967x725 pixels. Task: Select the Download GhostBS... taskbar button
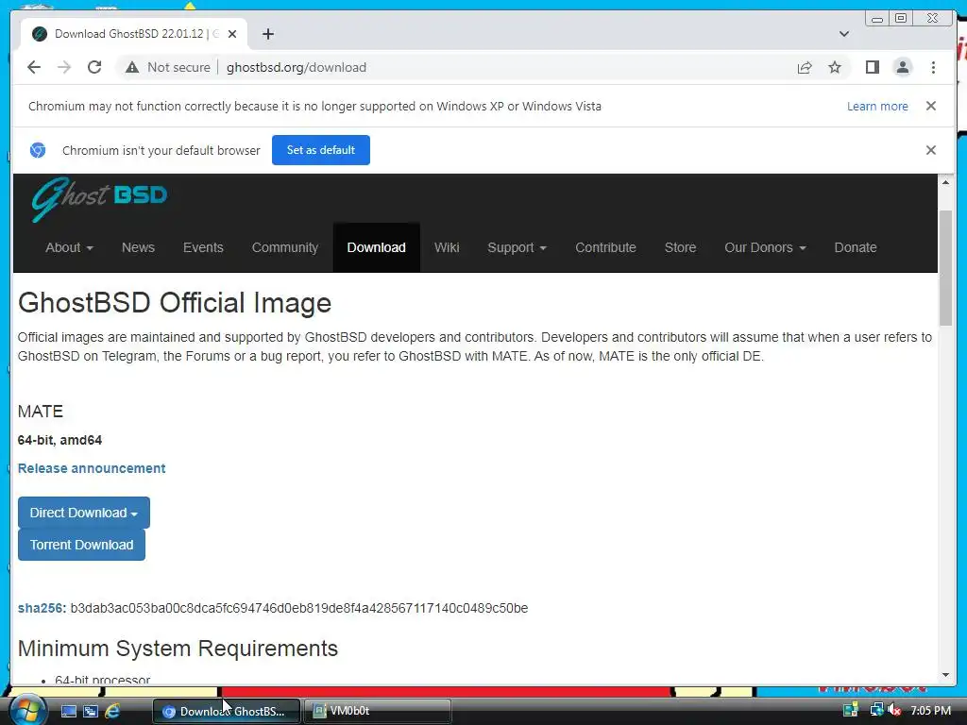226,711
